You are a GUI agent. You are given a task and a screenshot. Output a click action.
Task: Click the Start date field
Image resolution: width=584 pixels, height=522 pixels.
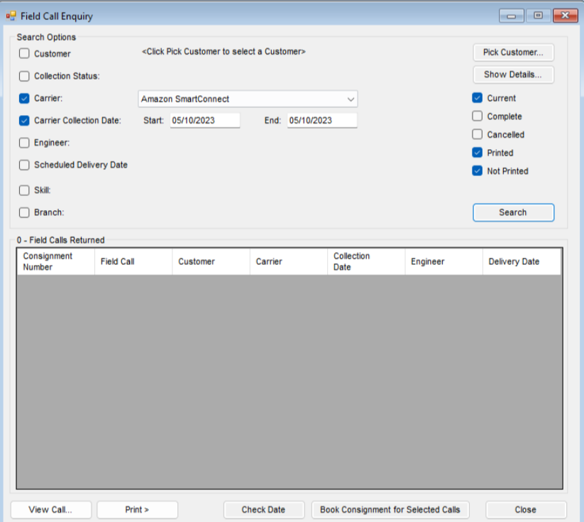tap(204, 121)
